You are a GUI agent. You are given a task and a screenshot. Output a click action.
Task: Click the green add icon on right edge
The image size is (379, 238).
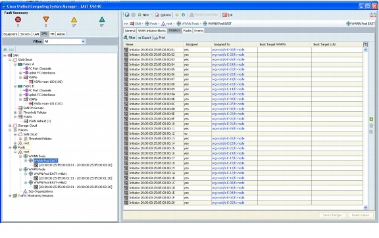point(371,119)
